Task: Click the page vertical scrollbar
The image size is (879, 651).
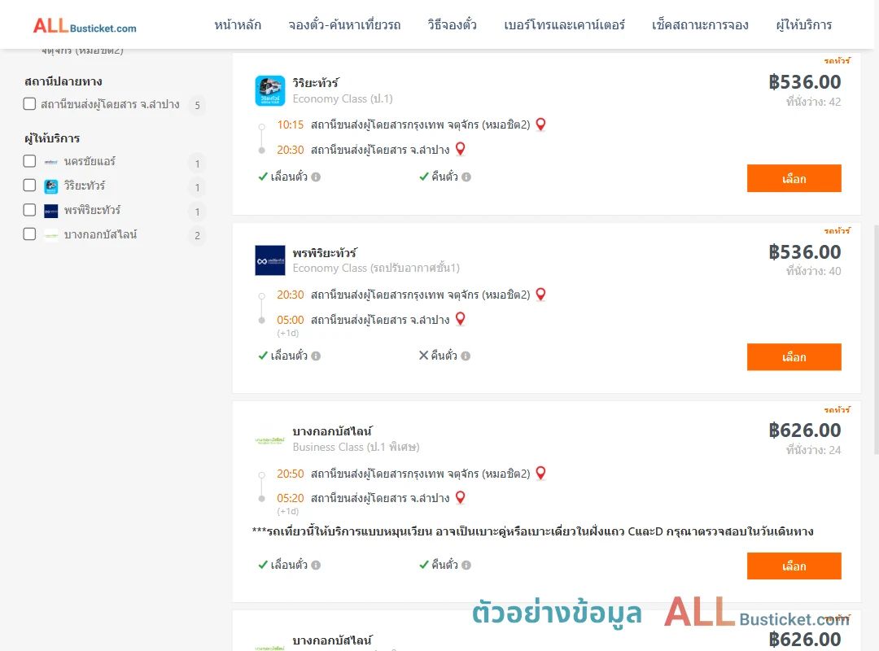Action: tap(877, 339)
